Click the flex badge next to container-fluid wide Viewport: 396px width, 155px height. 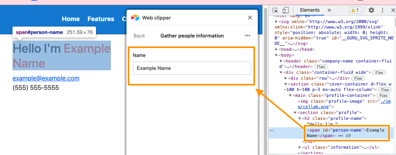point(379,73)
